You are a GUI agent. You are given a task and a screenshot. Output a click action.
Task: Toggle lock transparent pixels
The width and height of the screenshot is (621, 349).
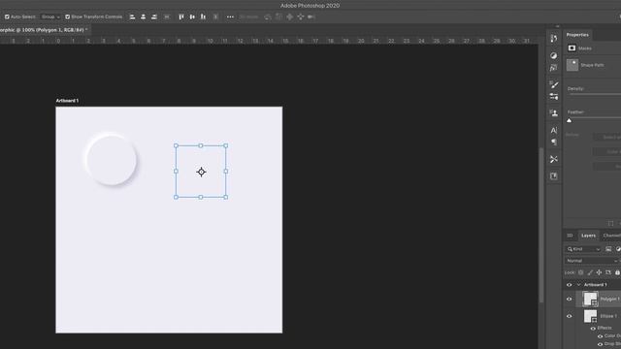(x=581, y=272)
